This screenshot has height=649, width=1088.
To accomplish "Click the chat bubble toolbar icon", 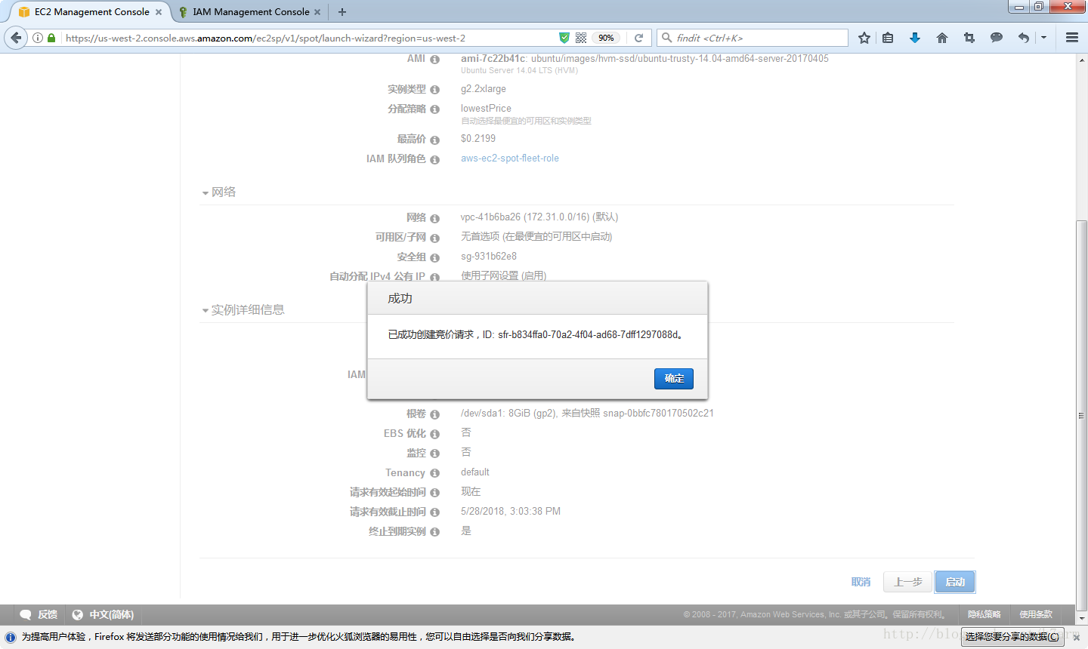I will click(997, 38).
